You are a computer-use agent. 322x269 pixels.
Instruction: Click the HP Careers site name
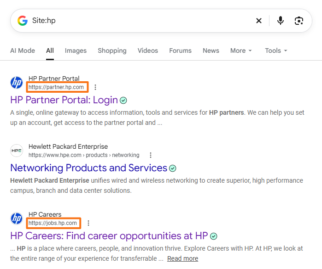[x=45, y=214]
